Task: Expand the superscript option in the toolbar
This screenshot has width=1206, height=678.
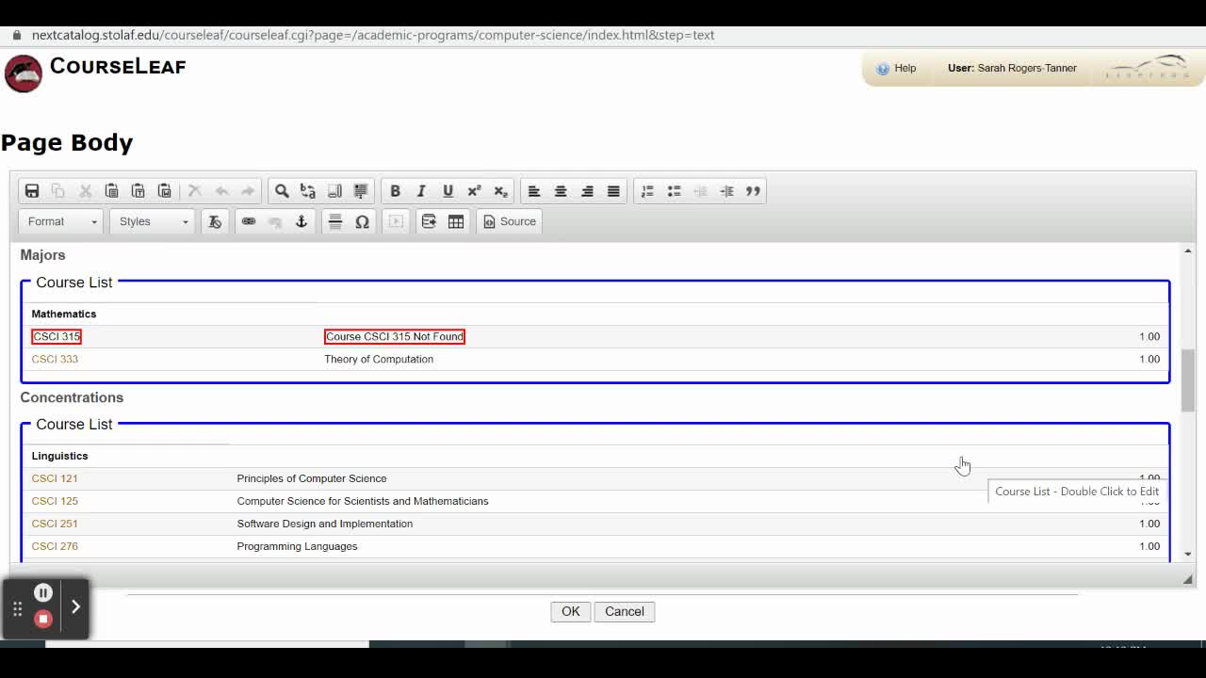Action: pos(474,190)
